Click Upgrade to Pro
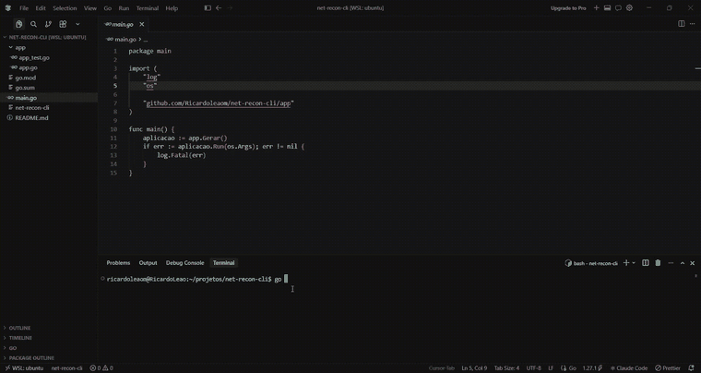This screenshot has width=701, height=373. (568, 8)
